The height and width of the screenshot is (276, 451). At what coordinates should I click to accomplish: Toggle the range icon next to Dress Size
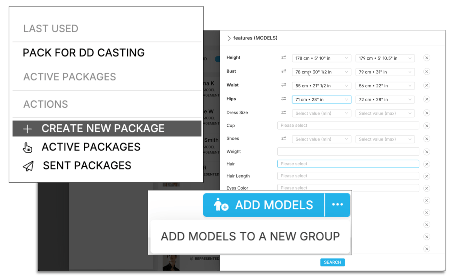(284, 113)
